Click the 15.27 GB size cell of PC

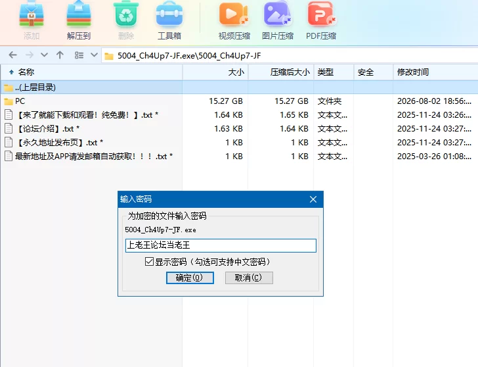point(226,101)
